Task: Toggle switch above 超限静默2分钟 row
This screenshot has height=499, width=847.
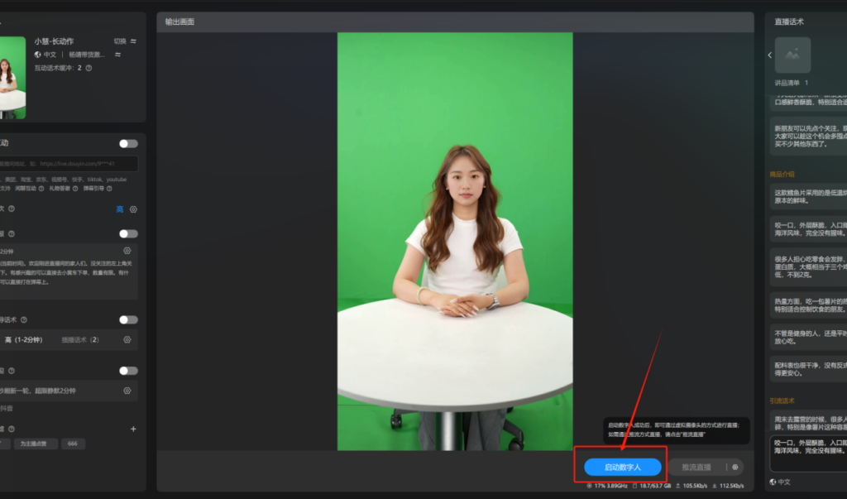Action: pyautogui.click(x=128, y=371)
